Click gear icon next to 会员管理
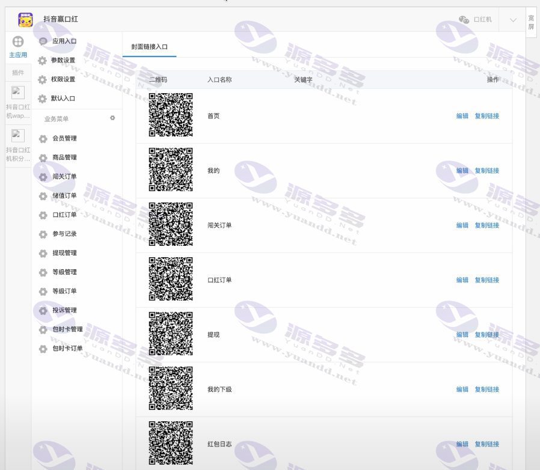 coord(43,139)
